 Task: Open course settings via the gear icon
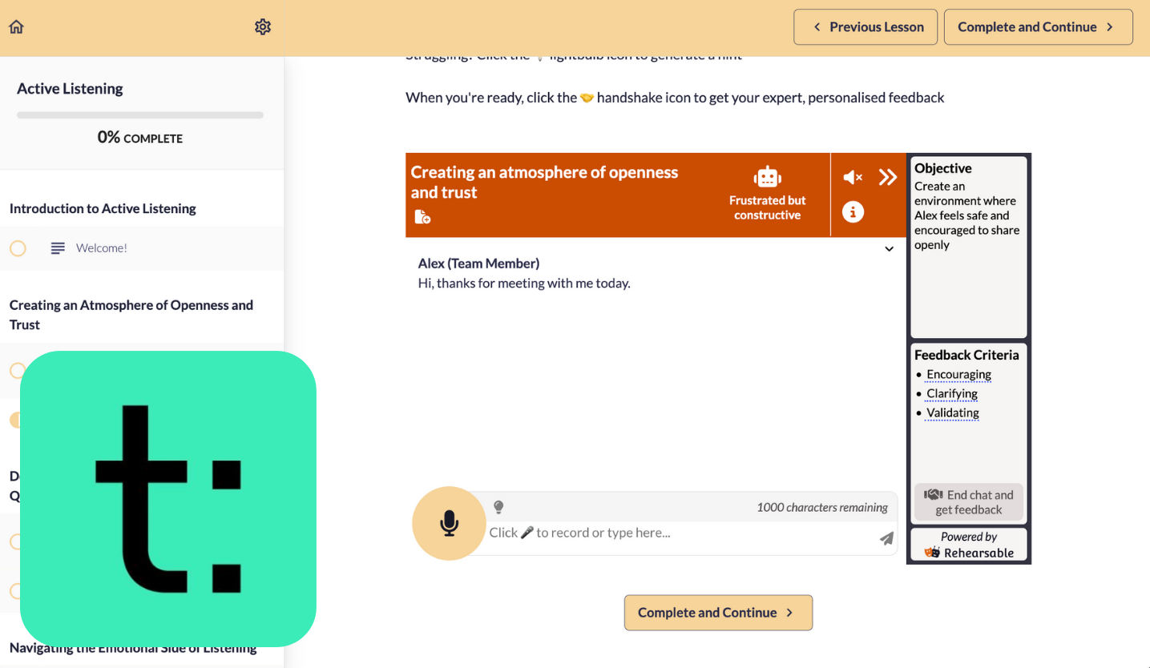point(263,27)
